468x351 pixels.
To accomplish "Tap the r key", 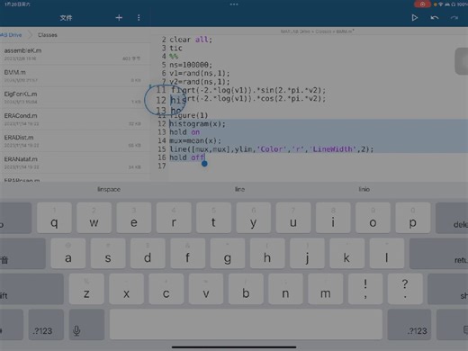I will pyautogui.click(x=174, y=218).
